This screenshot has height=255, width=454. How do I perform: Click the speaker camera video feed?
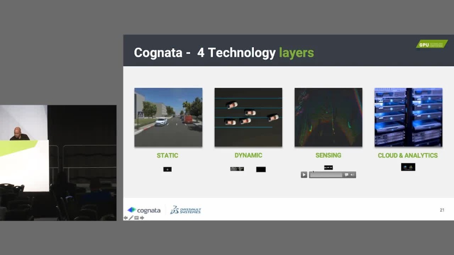click(x=58, y=163)
